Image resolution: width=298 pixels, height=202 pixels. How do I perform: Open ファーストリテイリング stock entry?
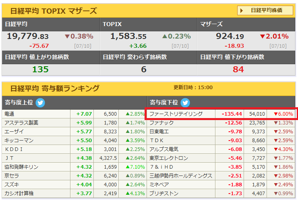(176, 114)
